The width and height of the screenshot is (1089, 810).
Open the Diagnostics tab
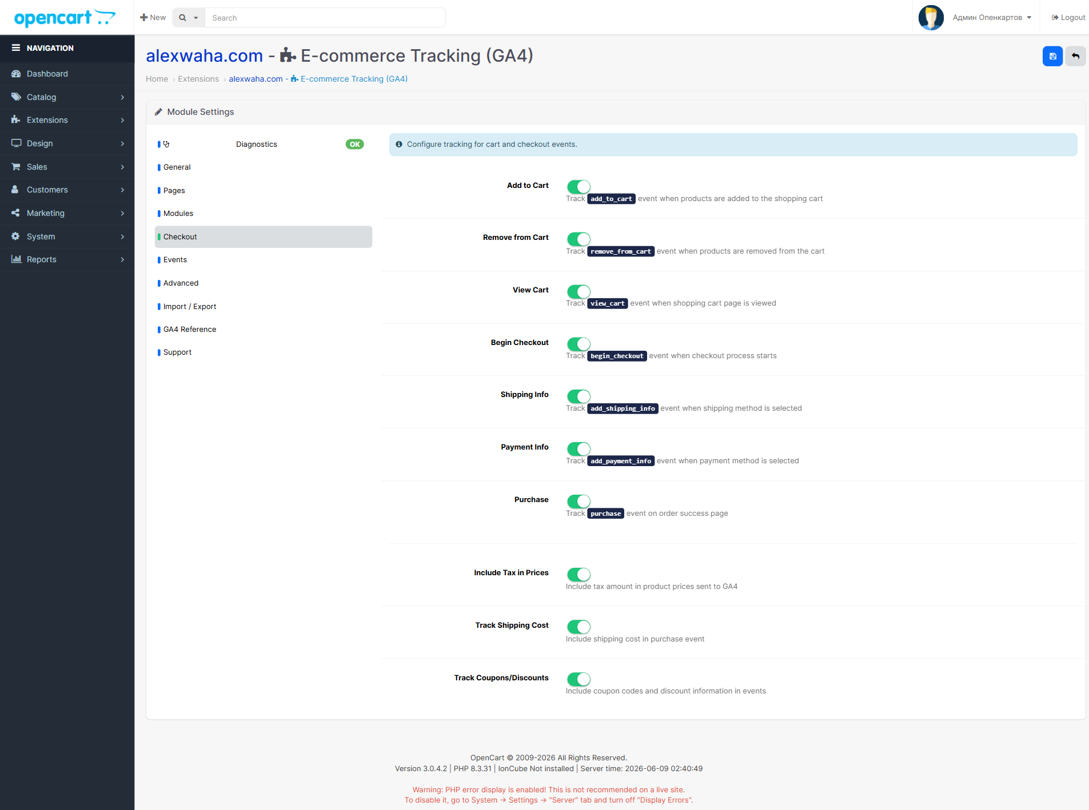pos(263,144)
